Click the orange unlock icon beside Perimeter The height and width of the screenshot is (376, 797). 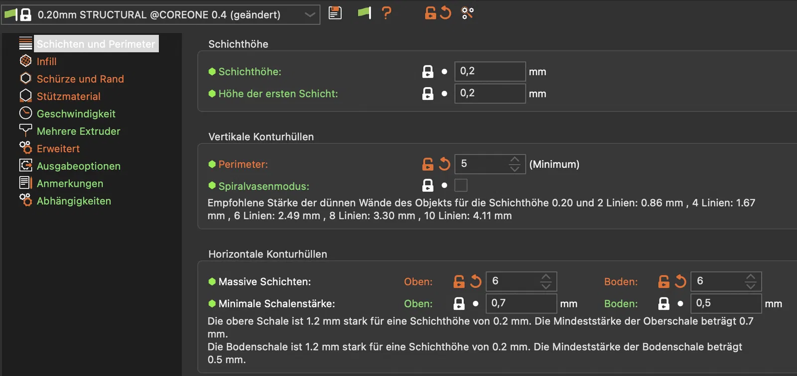[x=428, y=164]
